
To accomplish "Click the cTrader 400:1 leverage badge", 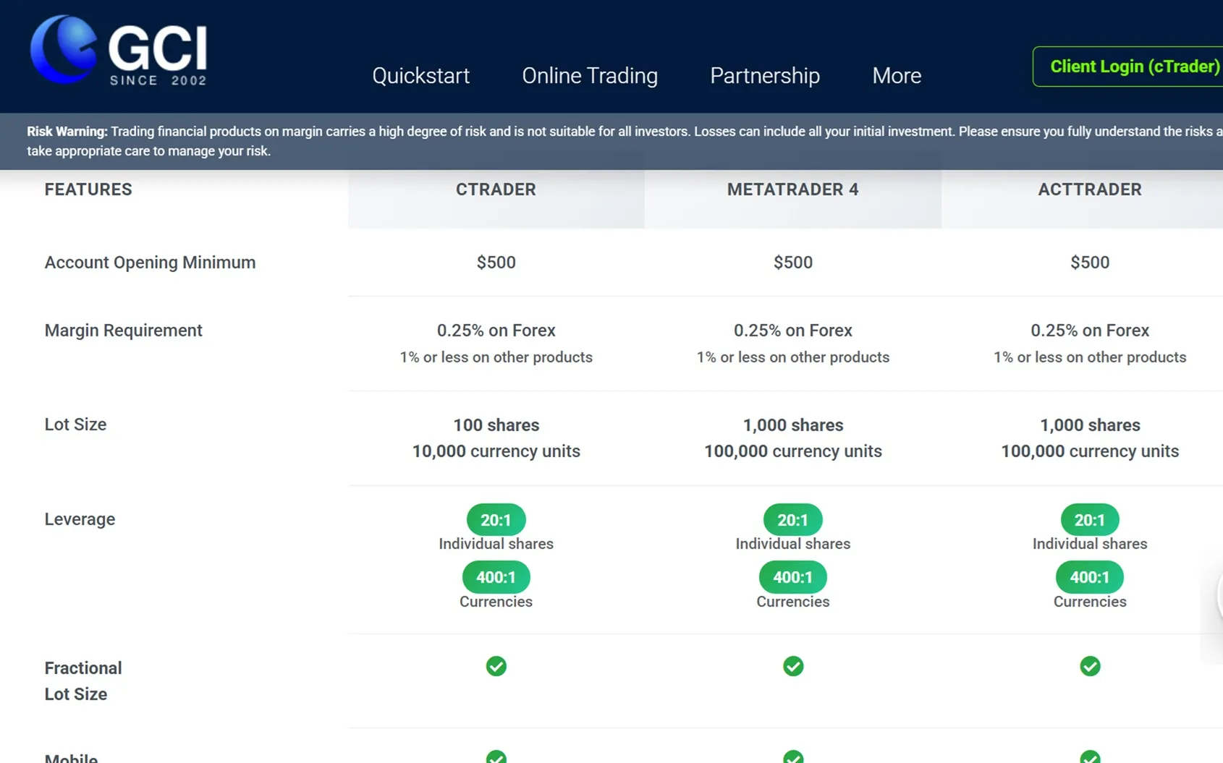I will [496, 577].
